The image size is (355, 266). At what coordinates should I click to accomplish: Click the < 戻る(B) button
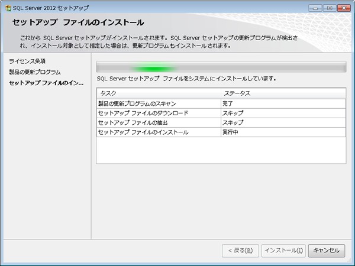click(240, 251)
